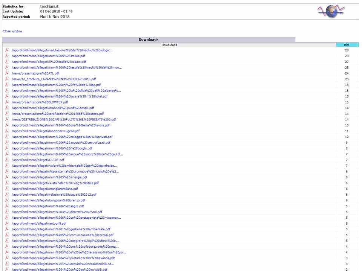Click the Close window link
Screen dimensions: 362x271
pyautogui.click(x=12, y=31)
